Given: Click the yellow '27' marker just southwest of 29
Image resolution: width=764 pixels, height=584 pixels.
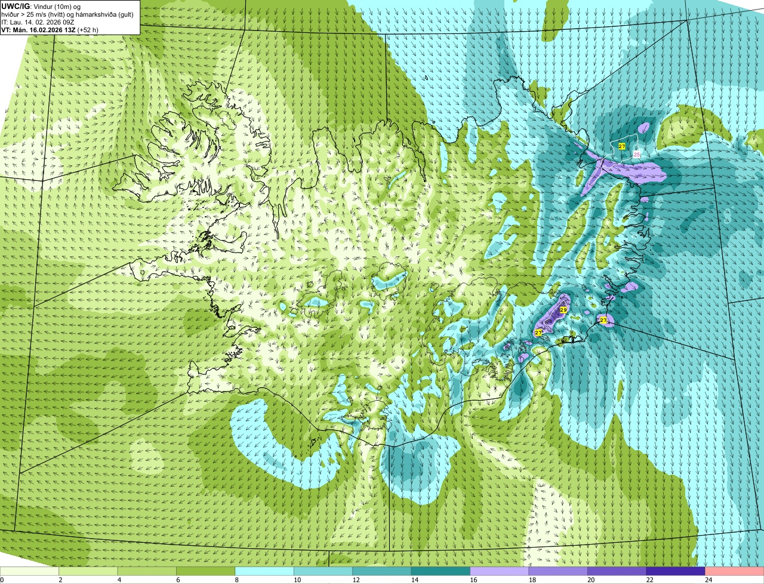Looking at the screenshot, I should (x=538, y=332).
